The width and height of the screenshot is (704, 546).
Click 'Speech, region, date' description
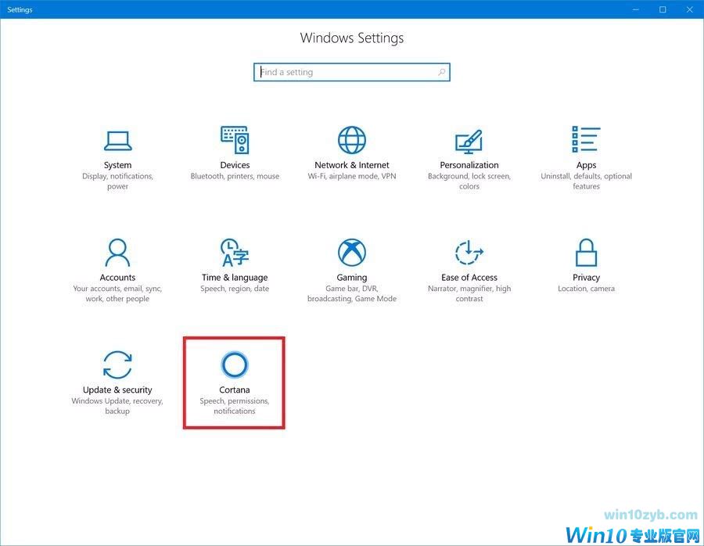tap(235, 289)
